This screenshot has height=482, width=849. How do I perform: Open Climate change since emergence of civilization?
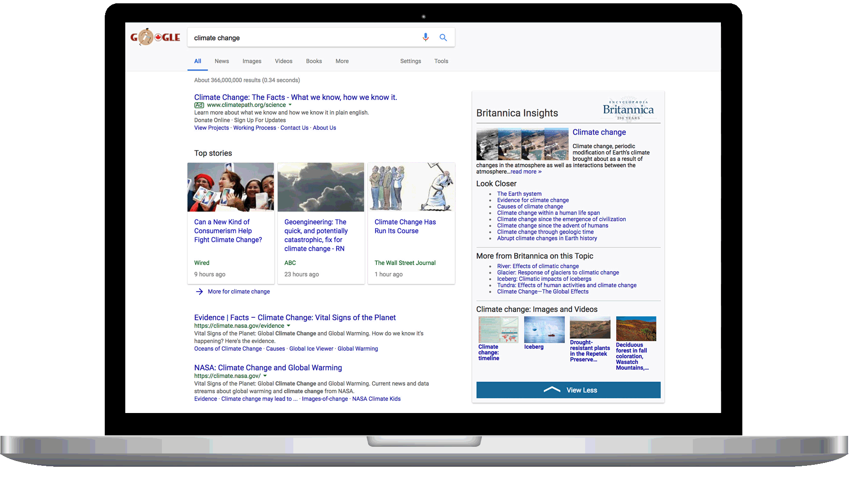coord(561,219)
